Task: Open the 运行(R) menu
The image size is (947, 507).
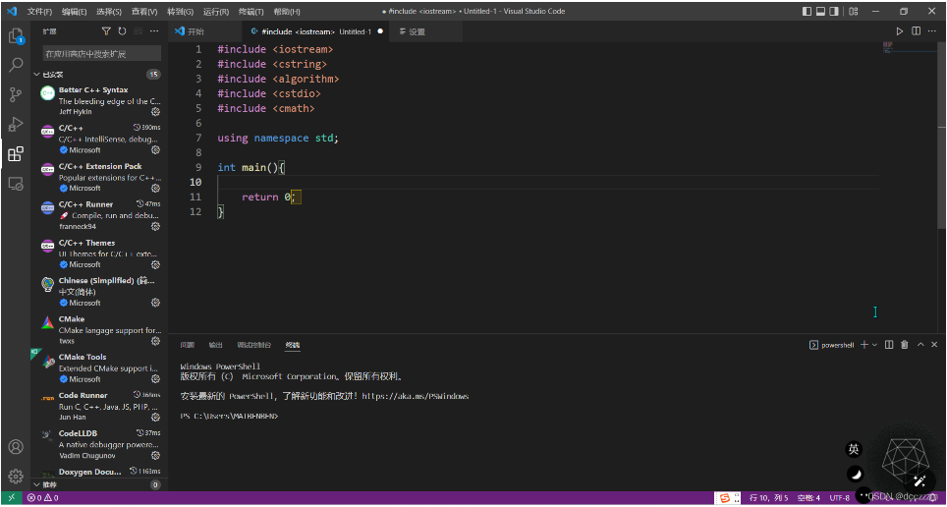Action: pyautogui.click(x=215, y=12)
